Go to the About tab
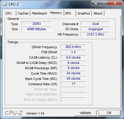 (98, 13)
